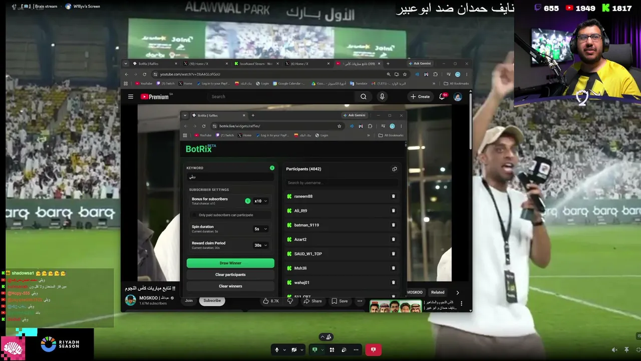This screenshot has width=641, height=361.
Task: Open the All Bookmarks folder in YouTube window
Action: [x=456, y=84]
